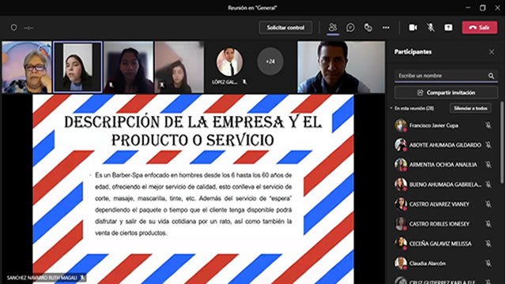Click the participants panel scrollbar
This screenshot has height=284, width=506.
point(502,143)
